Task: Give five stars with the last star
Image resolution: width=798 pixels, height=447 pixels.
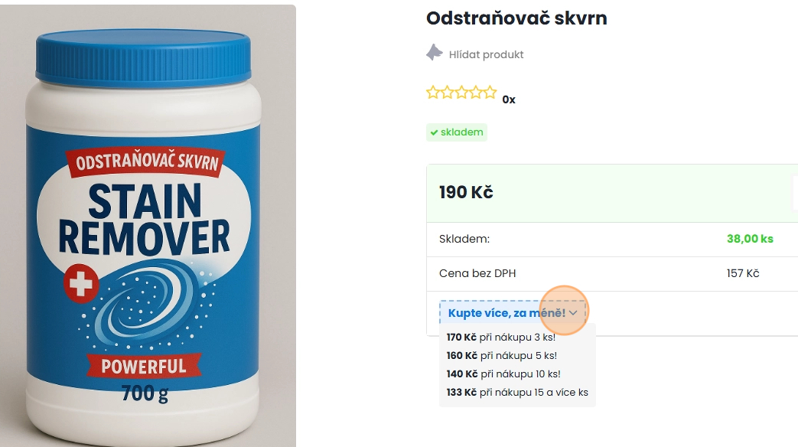Action: click(x=490, y=92)
